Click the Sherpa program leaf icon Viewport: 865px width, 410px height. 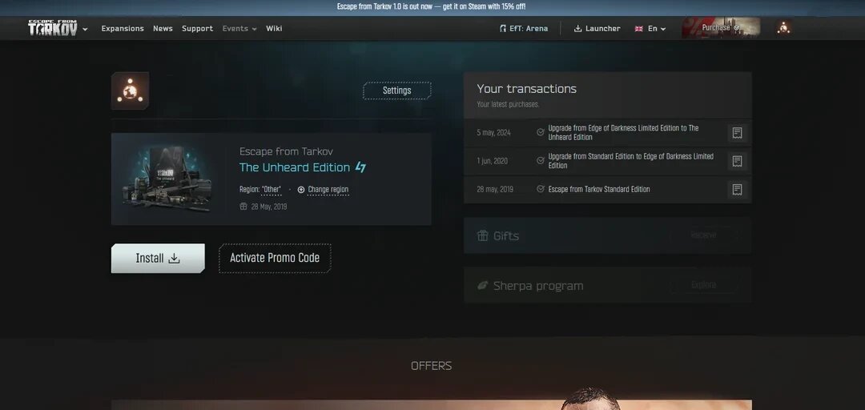[x=483, y=286]
